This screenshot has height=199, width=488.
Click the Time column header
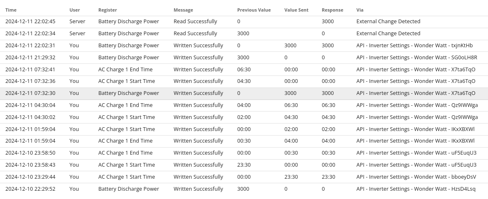point(11,10)
